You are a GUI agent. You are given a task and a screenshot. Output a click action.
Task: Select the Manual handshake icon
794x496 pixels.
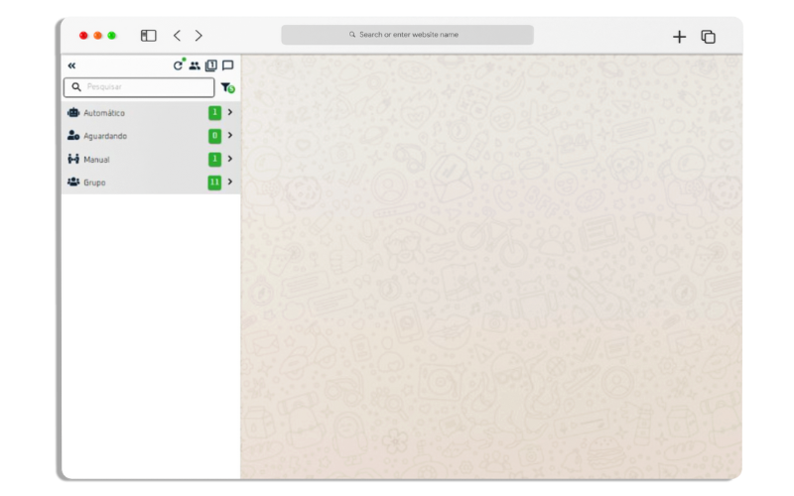73,159
